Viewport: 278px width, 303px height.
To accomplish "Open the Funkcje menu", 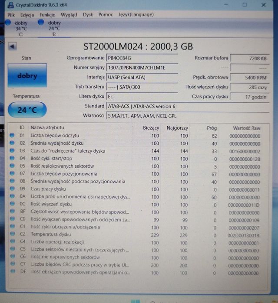I will [x=47, y=15].
